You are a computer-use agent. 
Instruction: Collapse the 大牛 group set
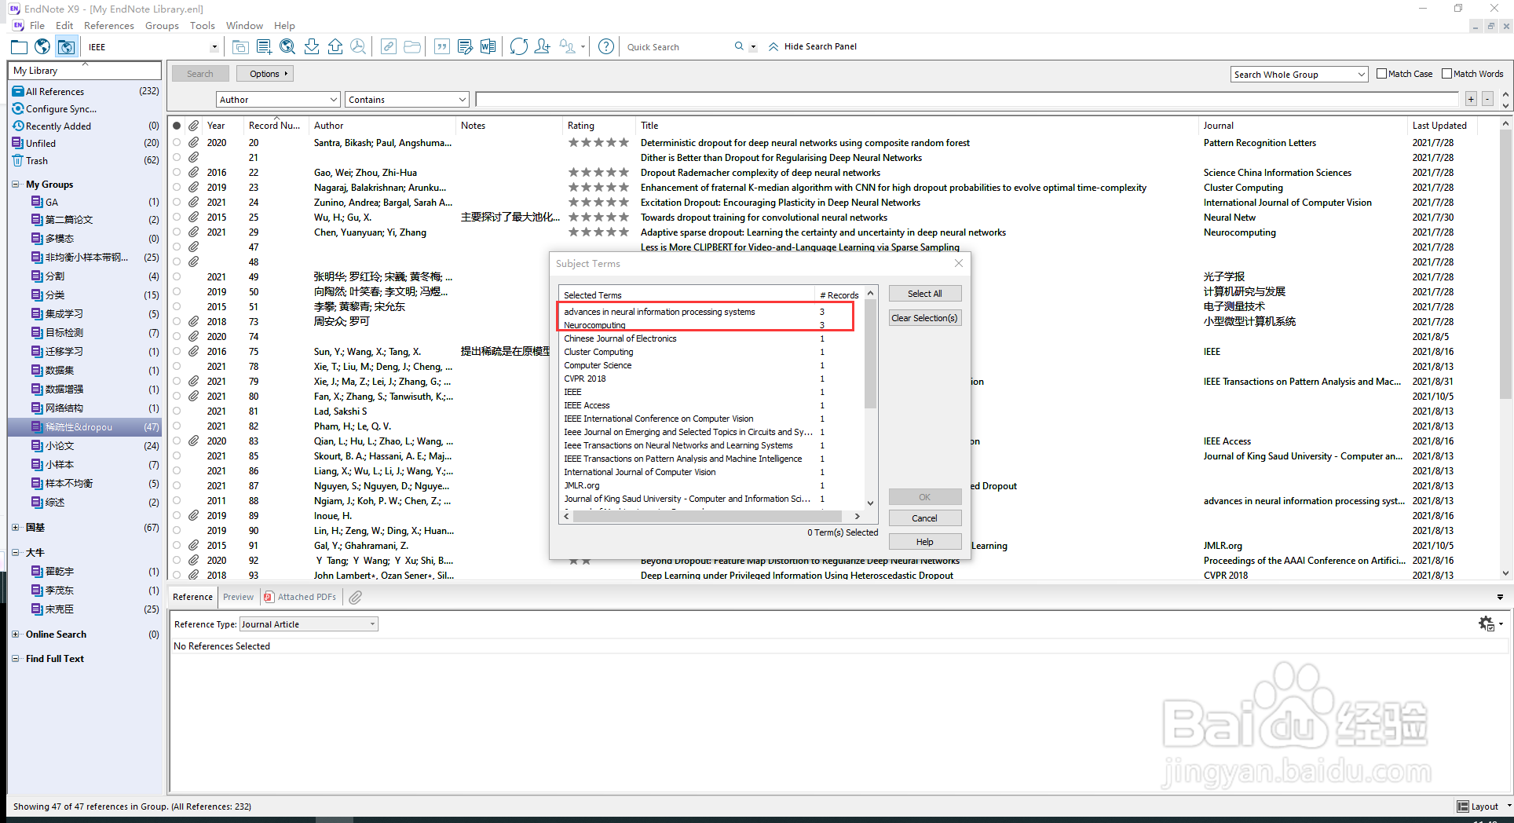point(16,553)
